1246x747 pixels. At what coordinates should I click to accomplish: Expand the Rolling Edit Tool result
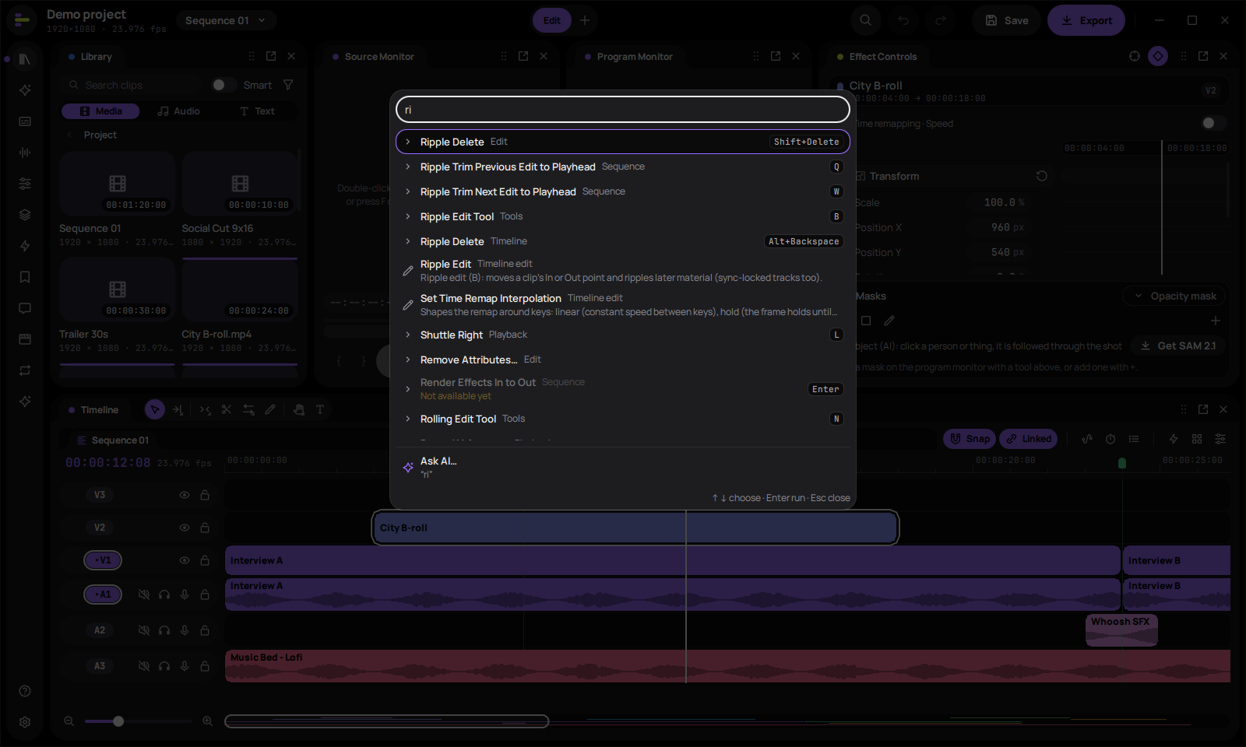408,419
